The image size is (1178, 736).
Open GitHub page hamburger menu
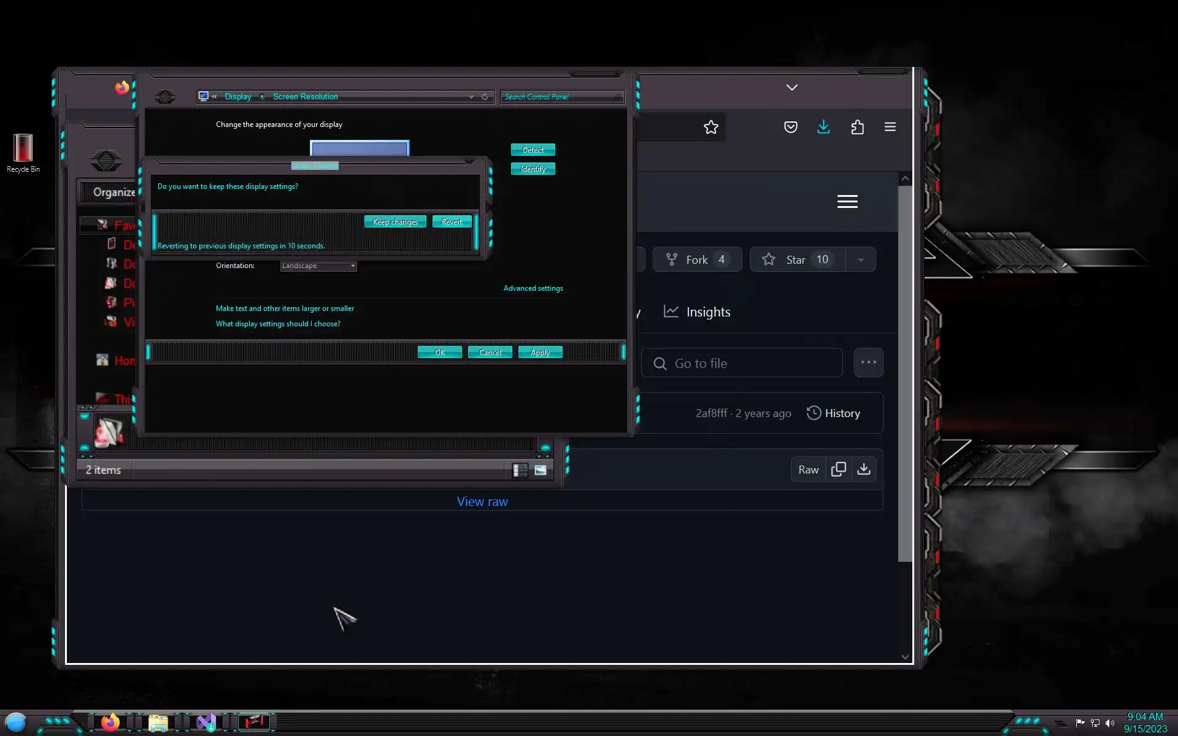click(847, 202)
